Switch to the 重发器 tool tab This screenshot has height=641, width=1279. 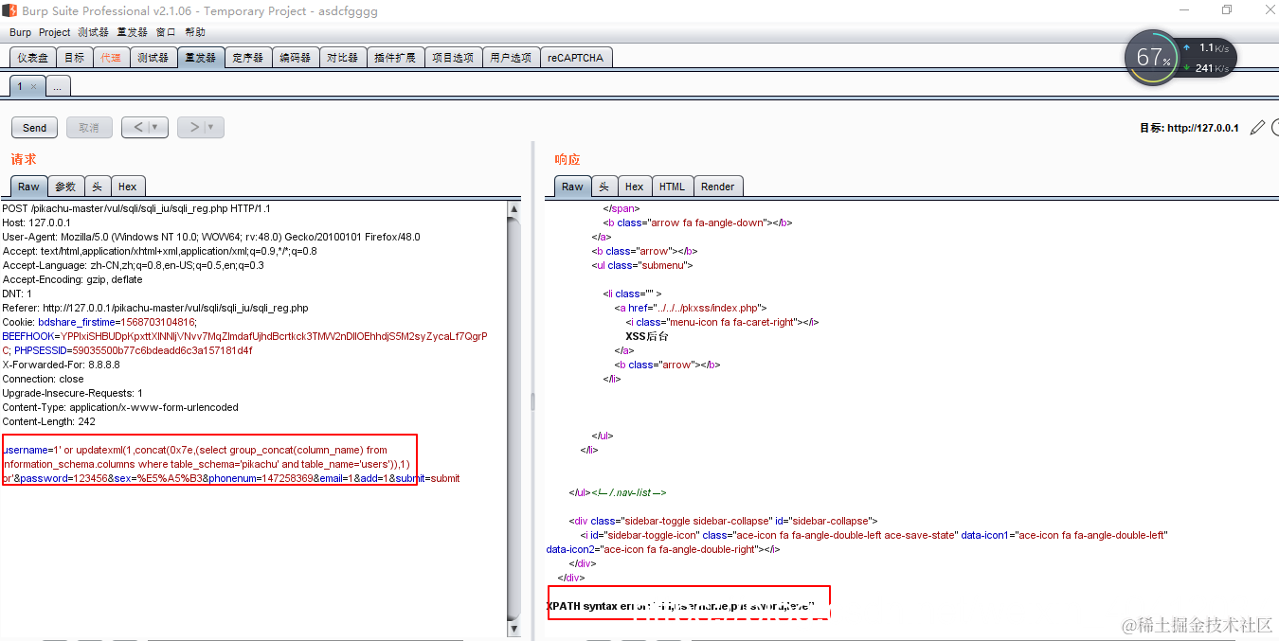pyautogui.click(x=201, y=58)
